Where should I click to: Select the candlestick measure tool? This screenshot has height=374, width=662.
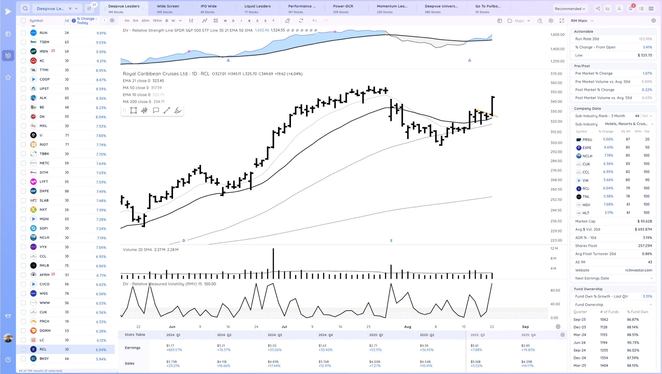pos(145,110)
